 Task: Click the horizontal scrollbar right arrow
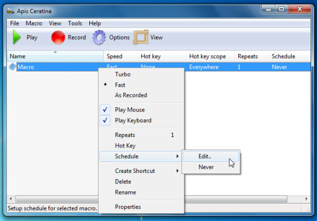tap(306, 199)
